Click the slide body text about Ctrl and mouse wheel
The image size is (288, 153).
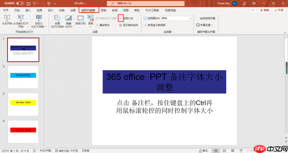pyautogui.click(x=164, y=107)
